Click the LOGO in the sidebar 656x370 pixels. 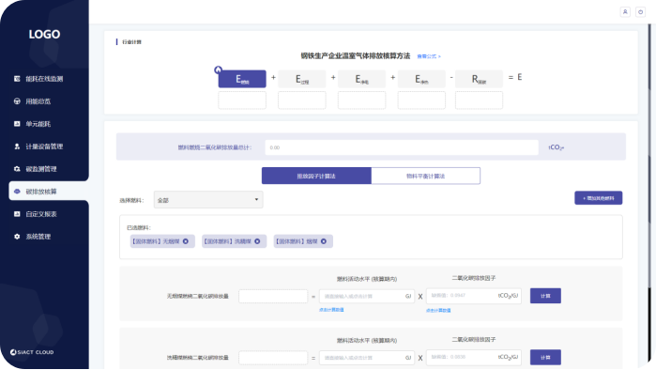(x=44, y=35)
